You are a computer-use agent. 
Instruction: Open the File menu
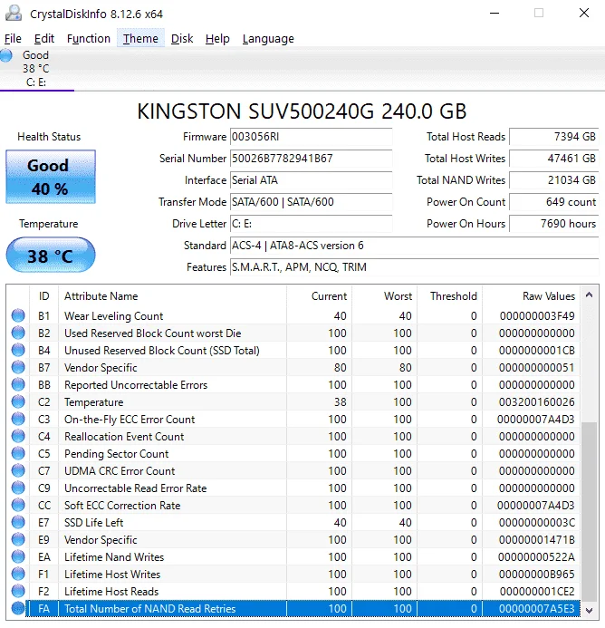click(x=13, y=38)
